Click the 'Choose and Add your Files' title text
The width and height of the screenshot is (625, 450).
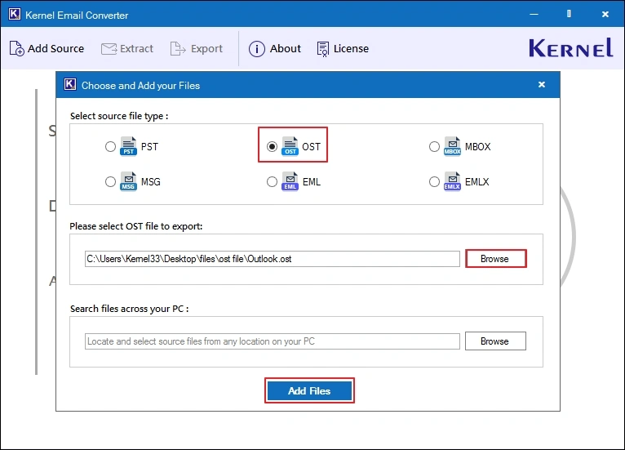coord(140,86)
